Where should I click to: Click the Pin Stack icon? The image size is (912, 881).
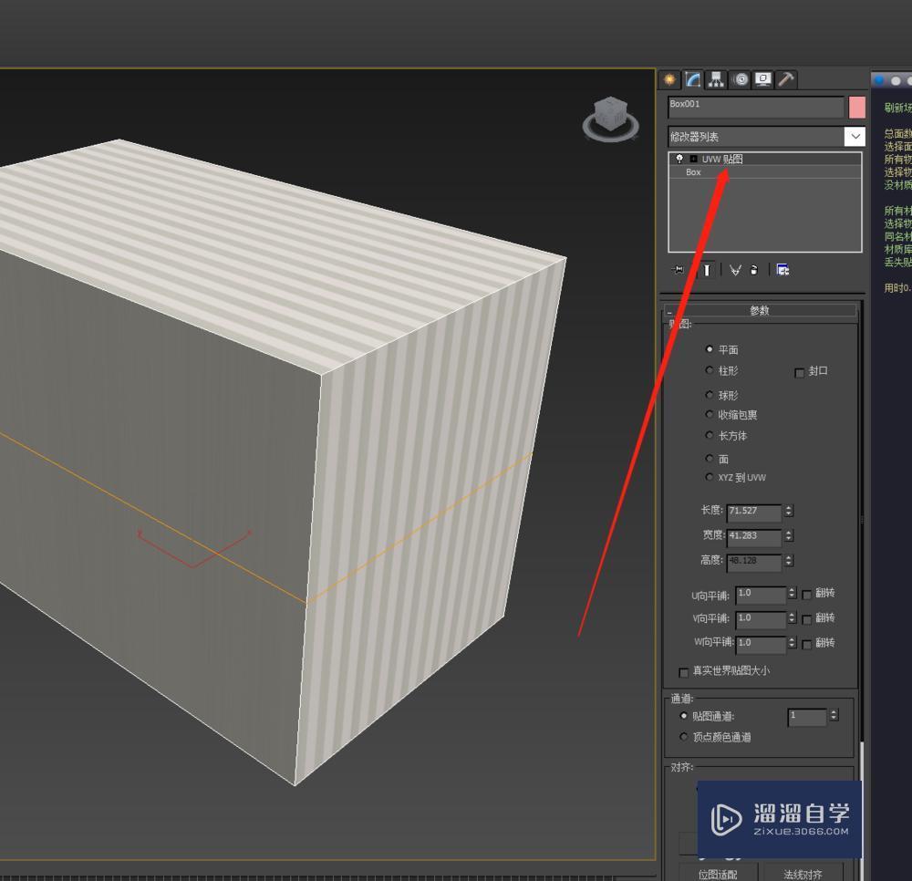pyautogui.click(x=679, y=270)
